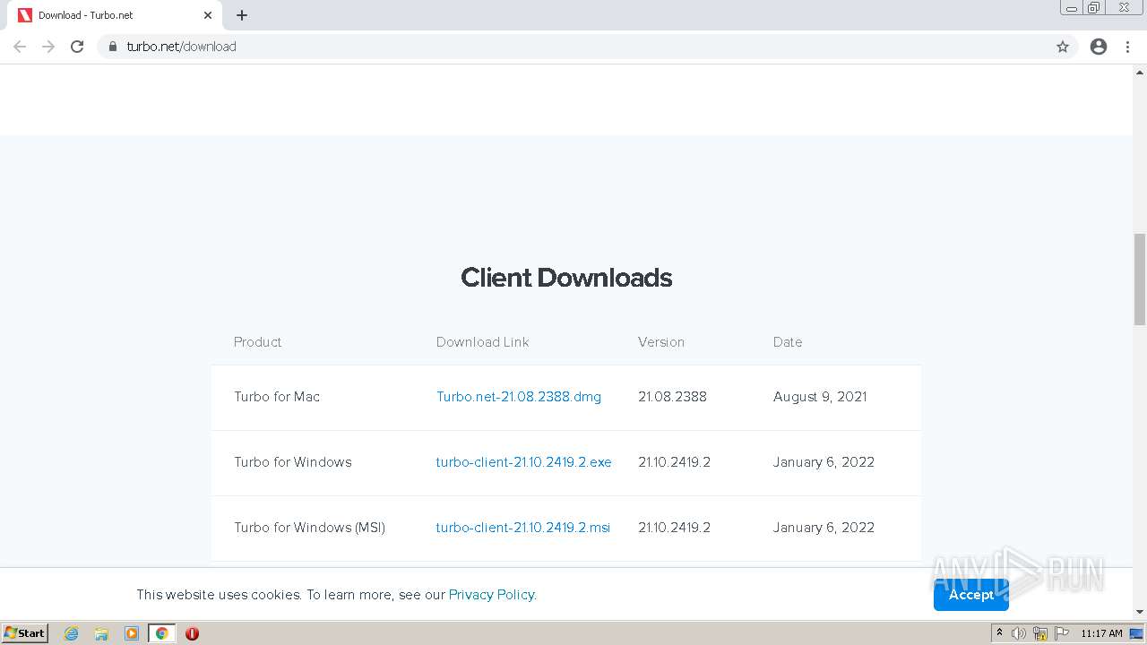Open the Chrome profile avatar menu
This screenshot has height=645, width=1147.
[x=1099, y=47]
